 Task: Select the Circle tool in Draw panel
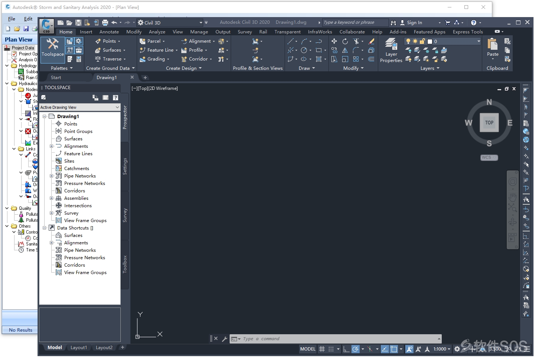point(304,50)
